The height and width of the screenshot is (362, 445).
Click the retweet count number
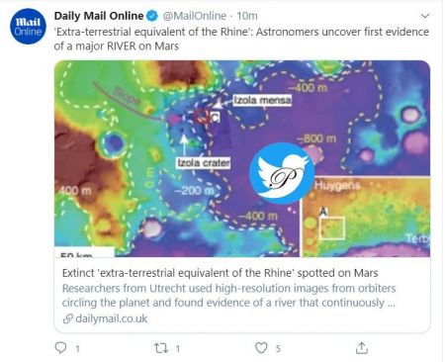tap(178, 348)
